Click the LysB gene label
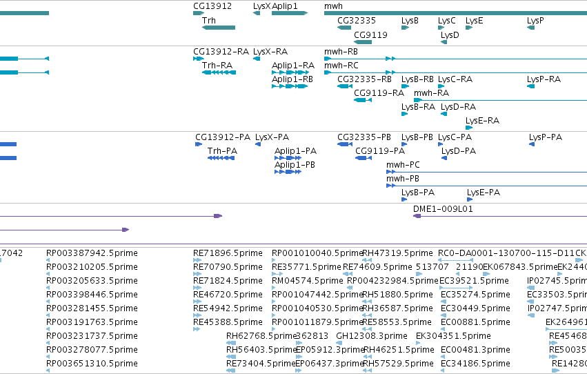Viewport: 587px width, 374px height. [x=410, y=21]
